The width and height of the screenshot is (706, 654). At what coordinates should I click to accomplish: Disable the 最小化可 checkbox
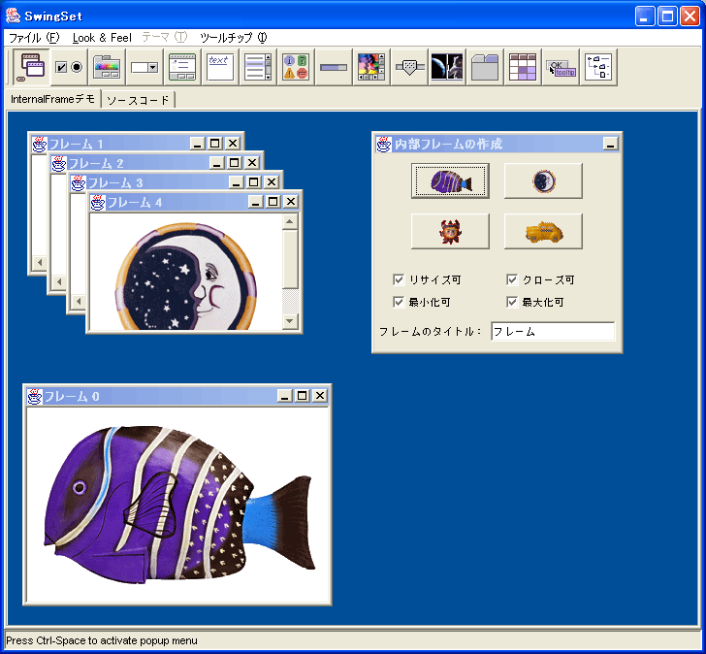click(x=399, y=302)
